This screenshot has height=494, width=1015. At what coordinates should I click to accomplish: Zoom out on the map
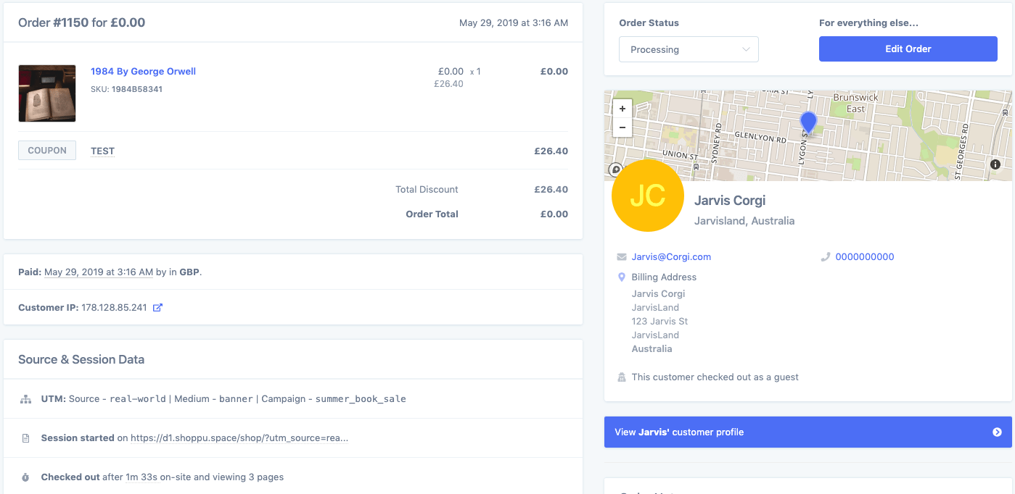pos(622,127)
